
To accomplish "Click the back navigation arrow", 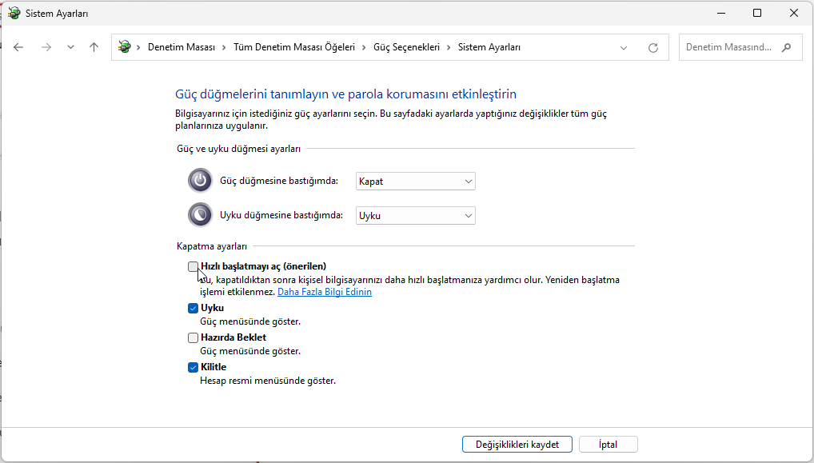I will pyautogui.click(x=18, y=47).
